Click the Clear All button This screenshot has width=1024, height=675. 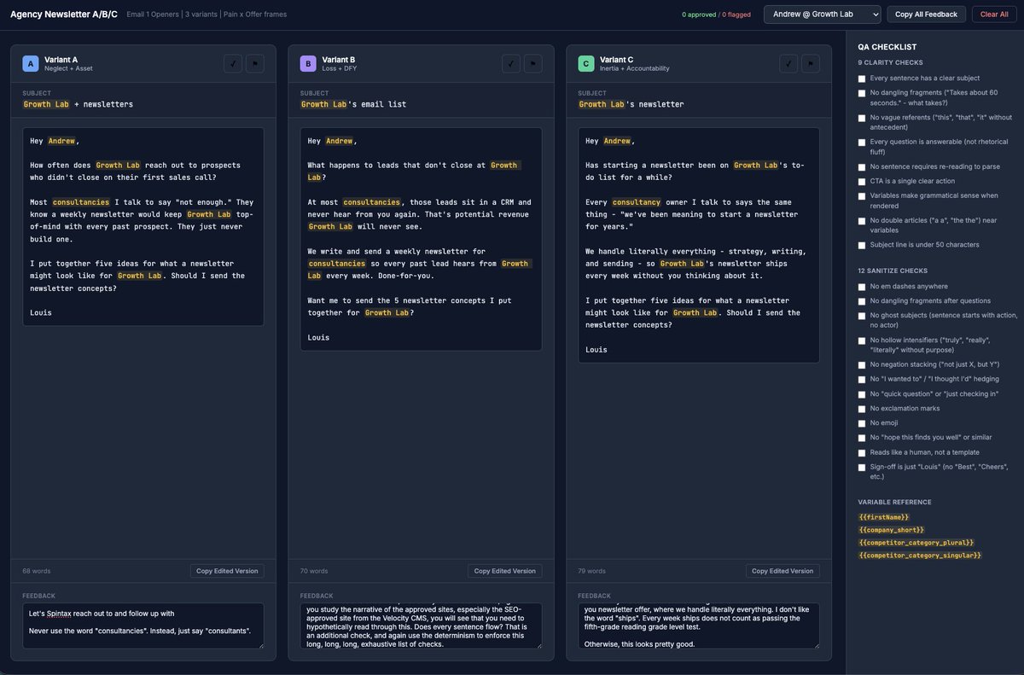click(994, 15)
